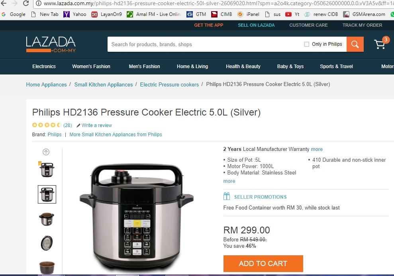Image resolution: width=394 pixels, height=276 pixels.
Task: Click the thumbnail scroll-up arrow icon
Action: tap(46, 152)
